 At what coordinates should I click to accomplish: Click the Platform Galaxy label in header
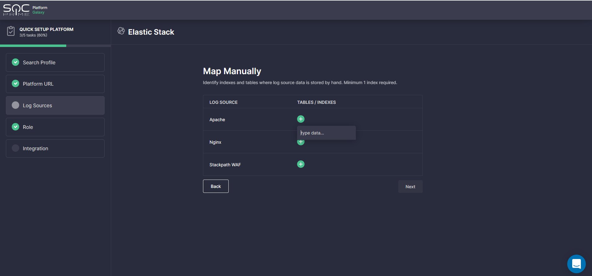coord(40,10)
